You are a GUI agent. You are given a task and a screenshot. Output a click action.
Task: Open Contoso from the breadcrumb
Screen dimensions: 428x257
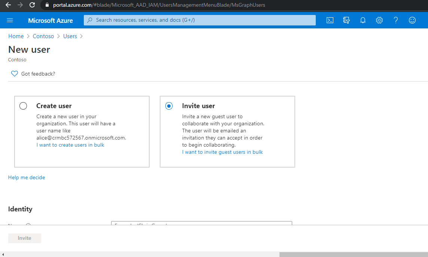(x=43, y=36)
